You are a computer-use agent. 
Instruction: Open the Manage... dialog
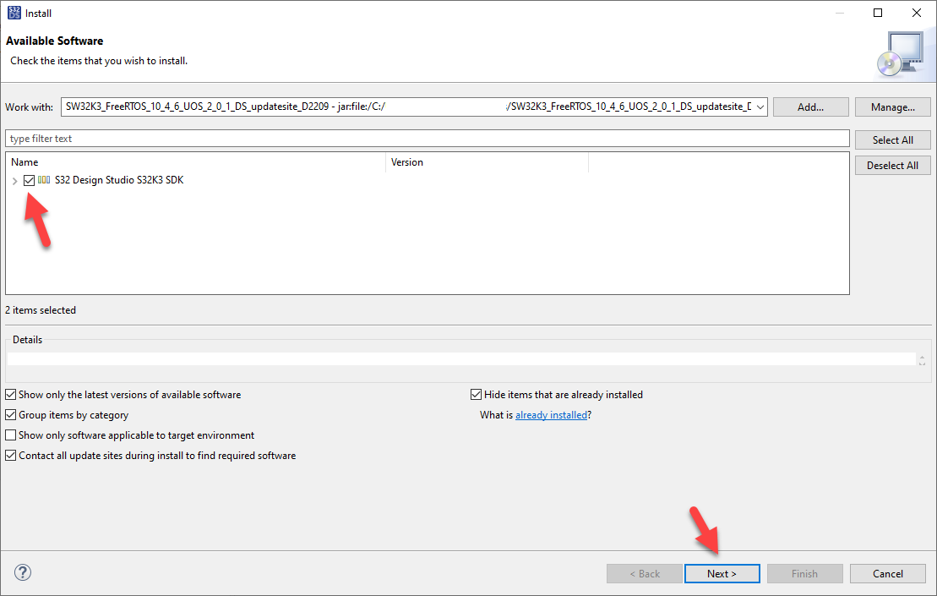tap(892, 107)
